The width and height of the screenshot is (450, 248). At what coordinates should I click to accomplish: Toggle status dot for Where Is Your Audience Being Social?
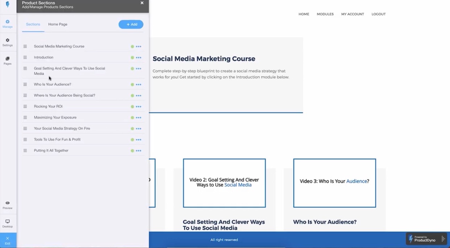(x=132, y=96)
